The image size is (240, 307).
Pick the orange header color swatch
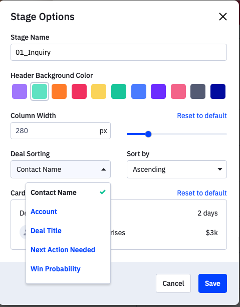pyautogui.click(x=59, y=91)
